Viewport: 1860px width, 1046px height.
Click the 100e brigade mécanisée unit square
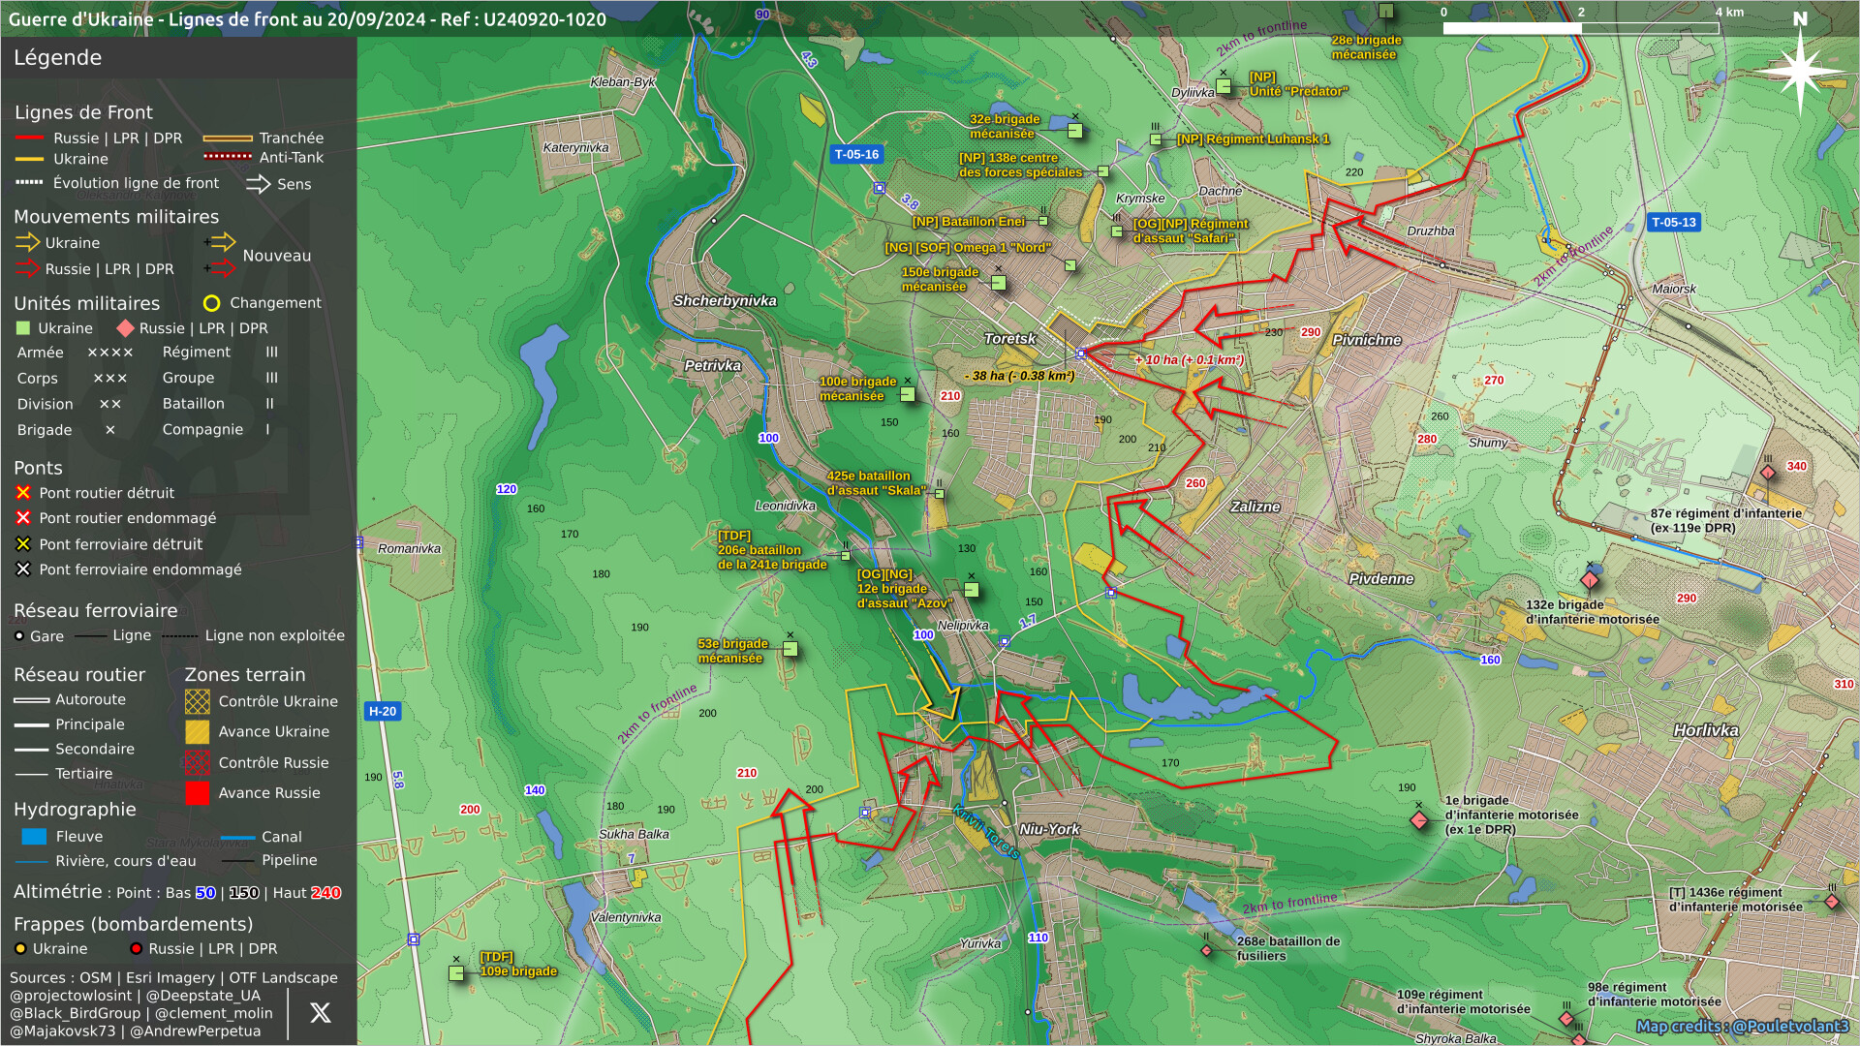tap(908, 394)
